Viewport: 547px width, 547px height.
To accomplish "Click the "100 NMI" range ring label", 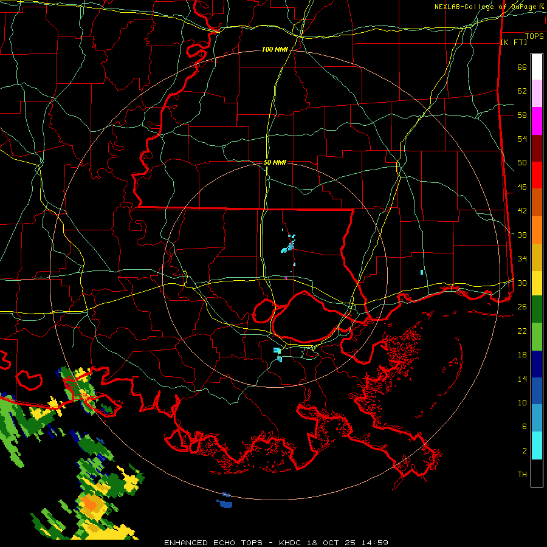I will pos(275,50).
